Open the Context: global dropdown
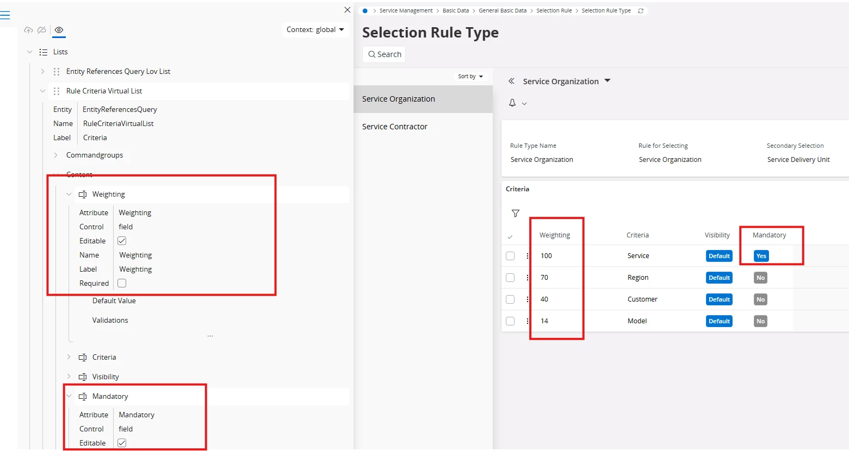This screenshot has height=451, width=849. point(315,30)
